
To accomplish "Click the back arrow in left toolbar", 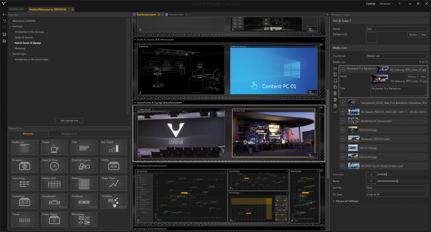I will click(x=4, y=15).
